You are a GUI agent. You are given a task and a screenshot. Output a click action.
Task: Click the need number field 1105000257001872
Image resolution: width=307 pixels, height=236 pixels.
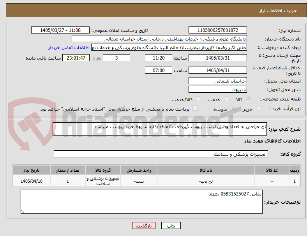tap(218, 30)
